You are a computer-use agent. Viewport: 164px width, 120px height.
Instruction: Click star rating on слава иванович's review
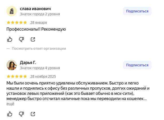17,22
